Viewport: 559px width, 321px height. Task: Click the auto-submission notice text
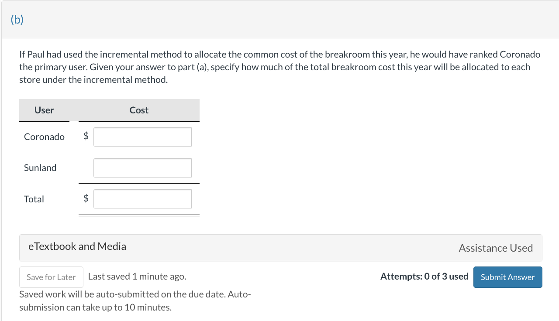pyautogui.click(x=135, y=301)
